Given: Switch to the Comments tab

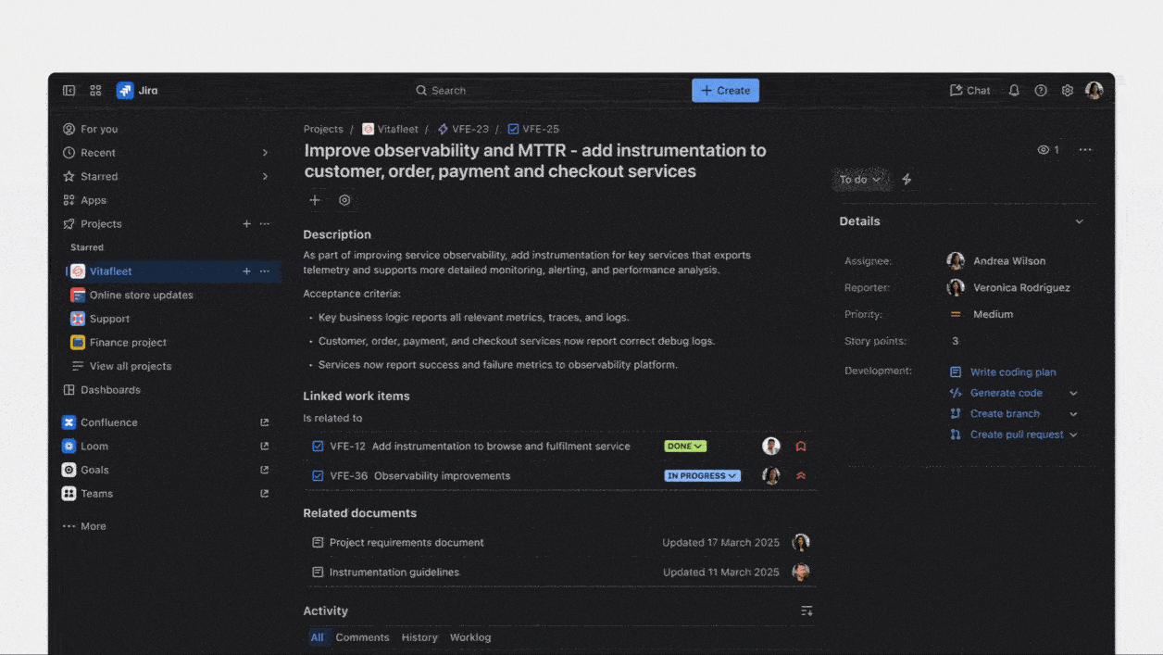Looking at the screenshot, I should point(362,637).
